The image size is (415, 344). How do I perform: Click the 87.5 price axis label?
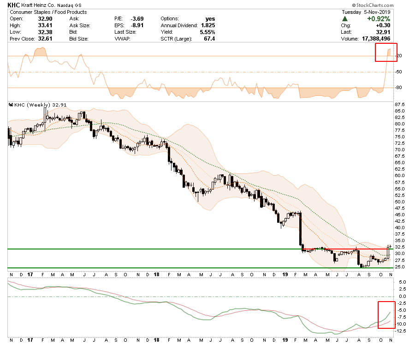(400, 105)
